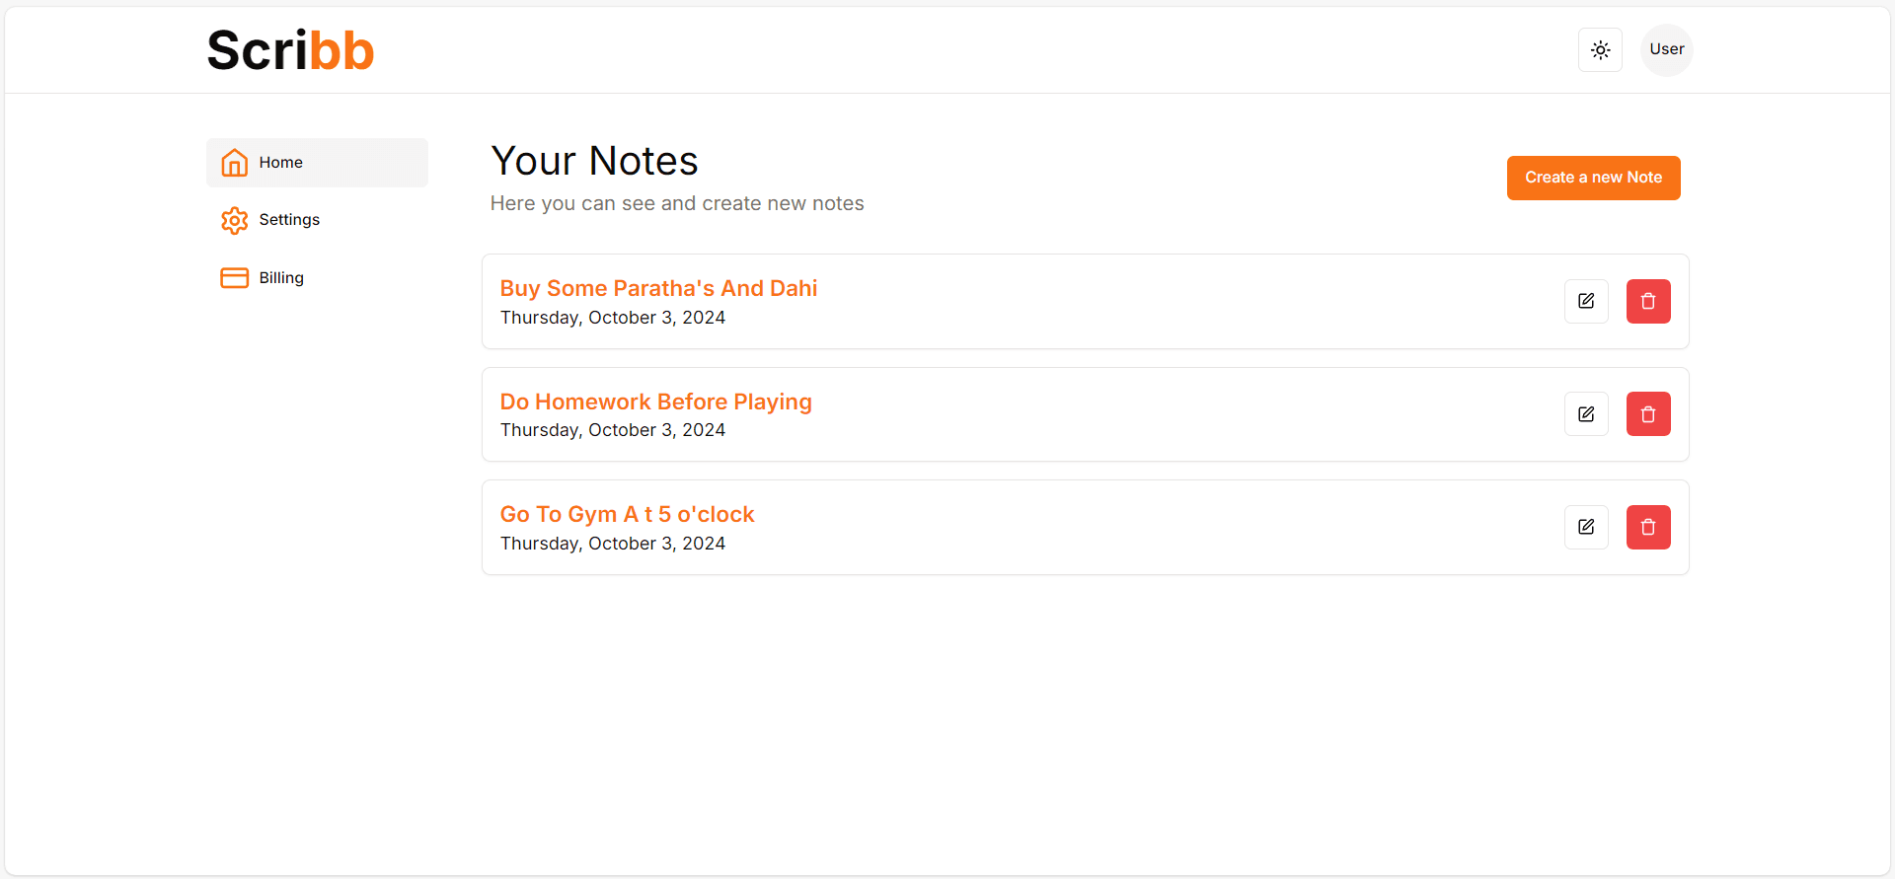Toggle the light/dark theme sun icon

[1600, 49]
